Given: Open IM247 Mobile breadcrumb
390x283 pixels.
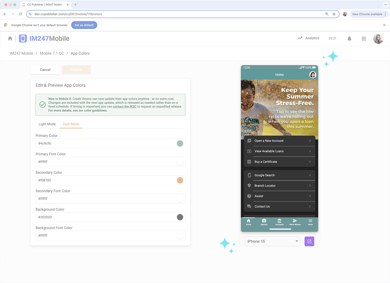Looking at the screenshot, I should click(x=21, y=53).
